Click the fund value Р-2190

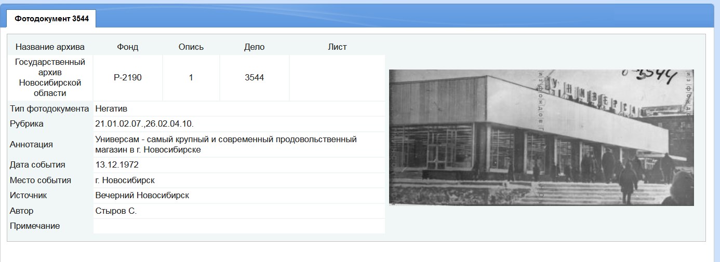128,78
